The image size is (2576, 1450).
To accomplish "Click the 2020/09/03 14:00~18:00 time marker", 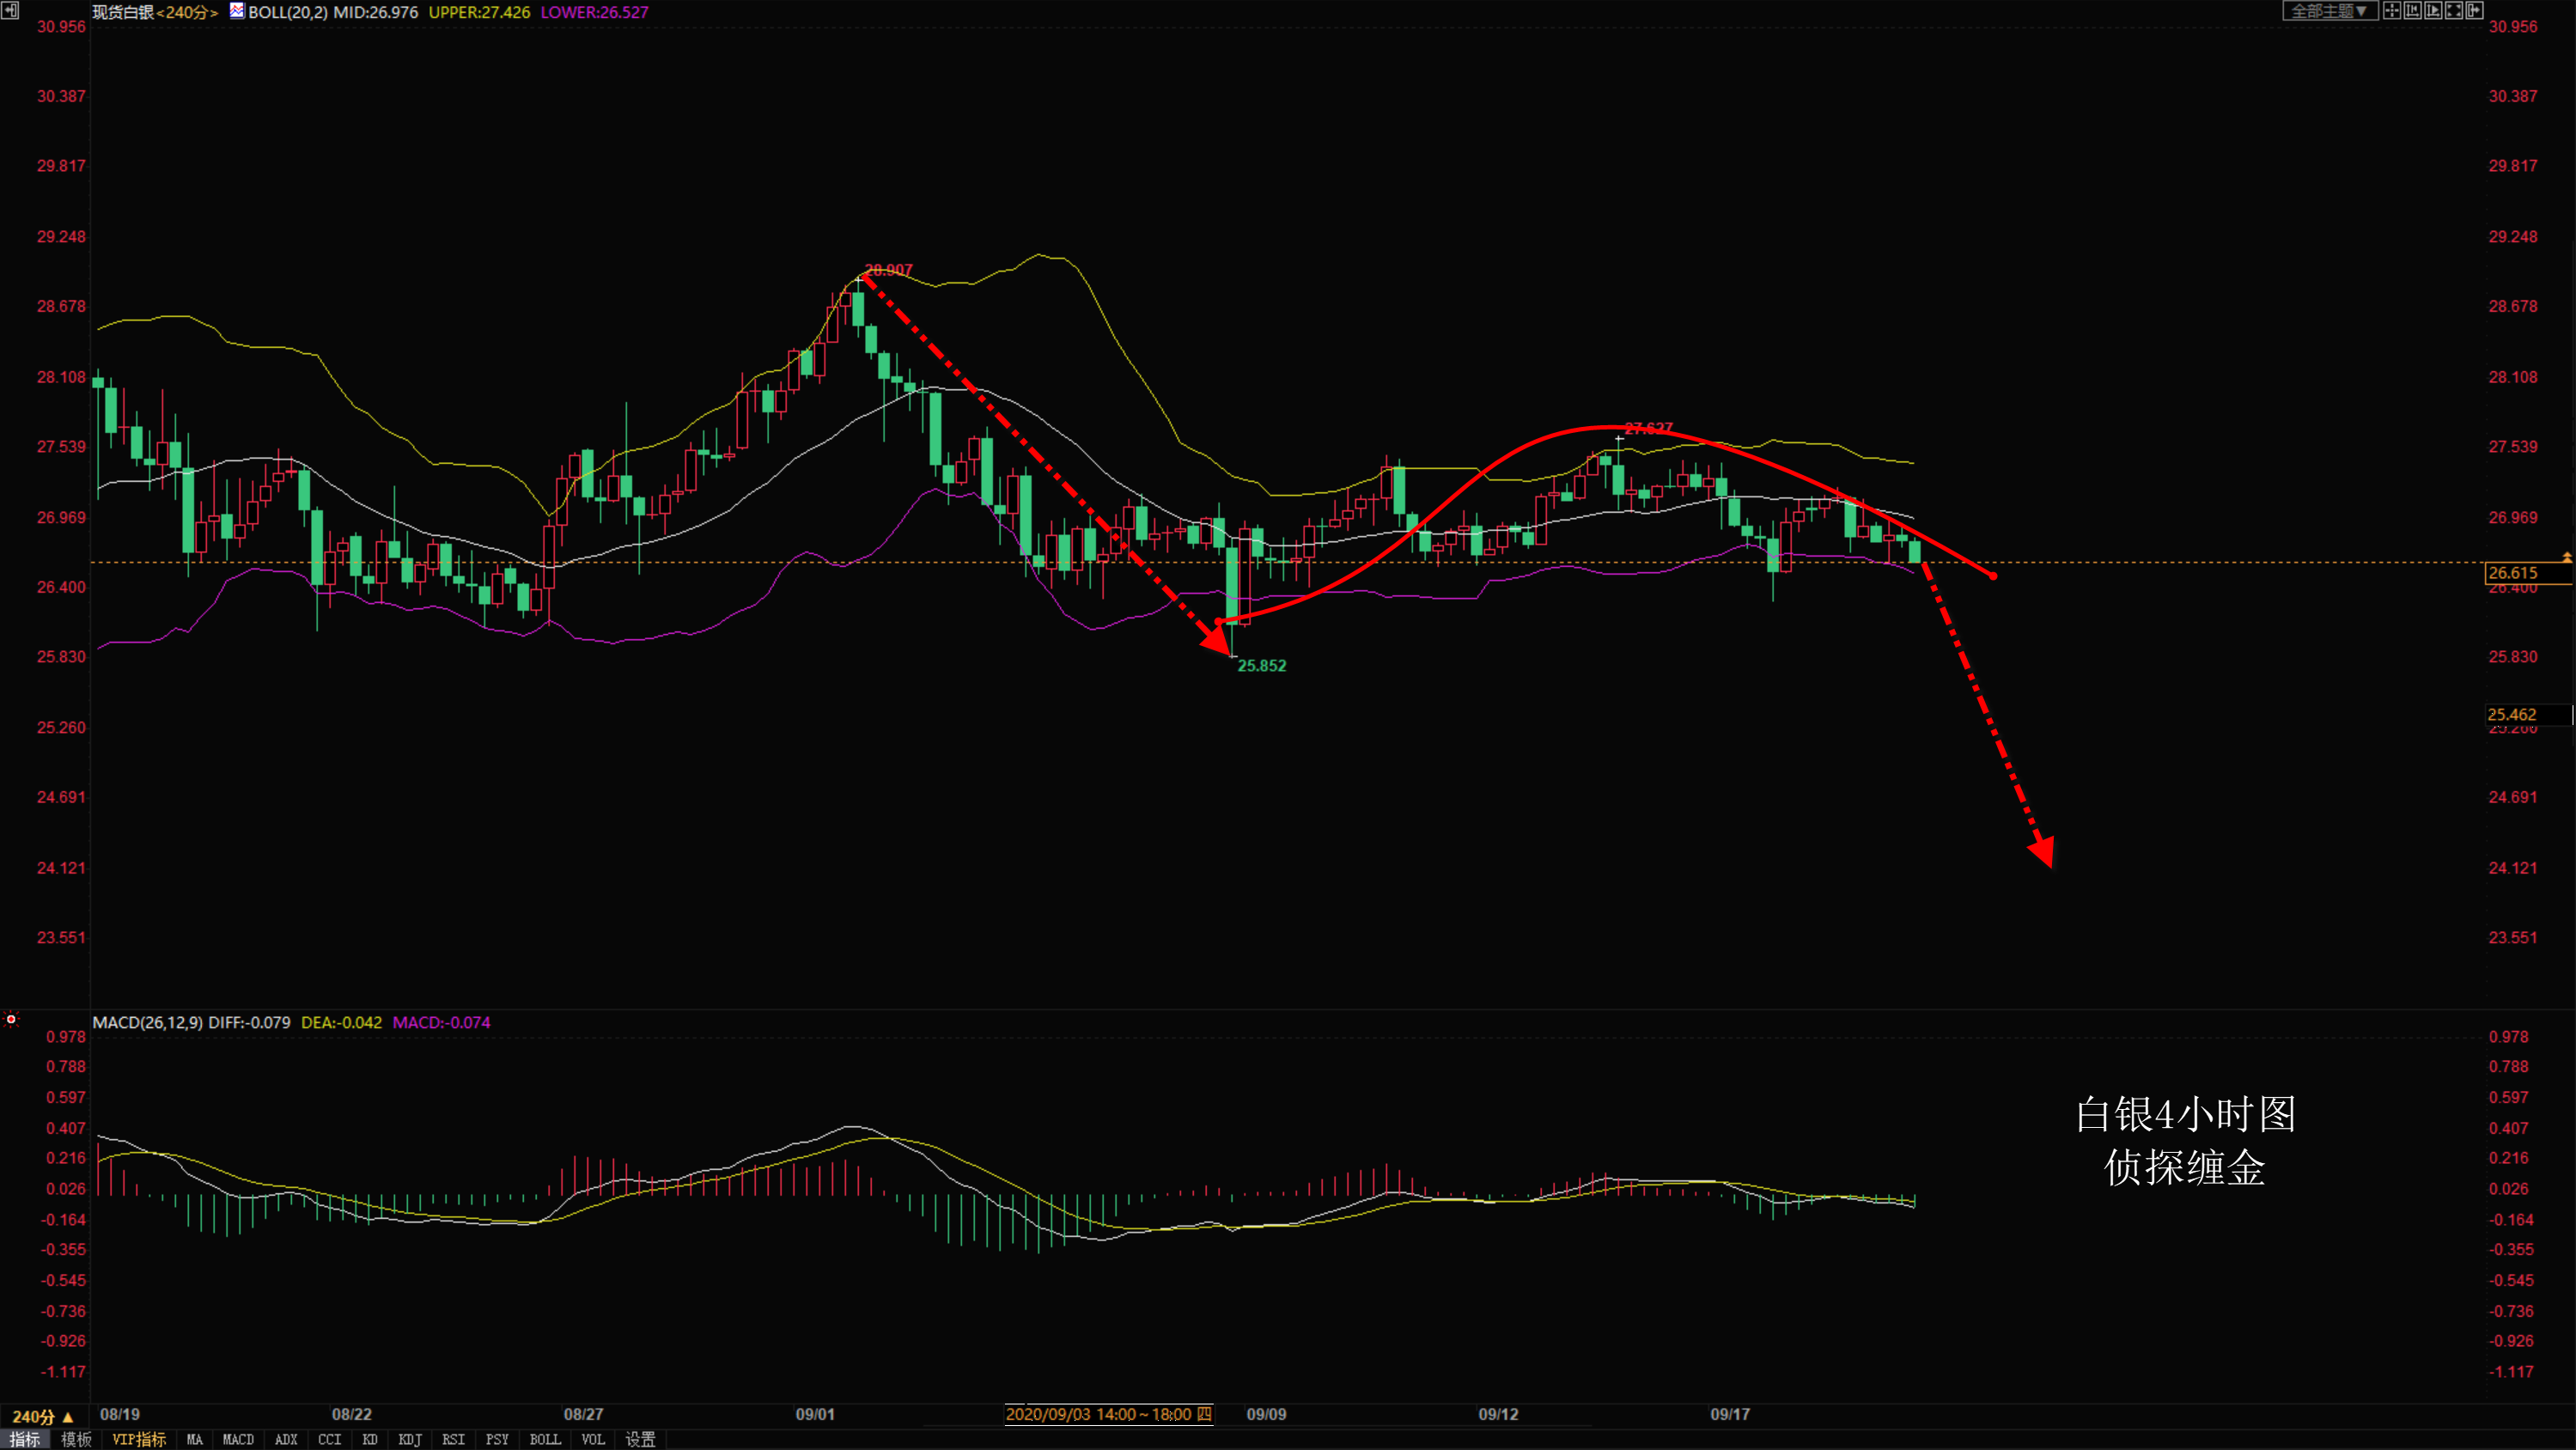I will (1108, 1414).
